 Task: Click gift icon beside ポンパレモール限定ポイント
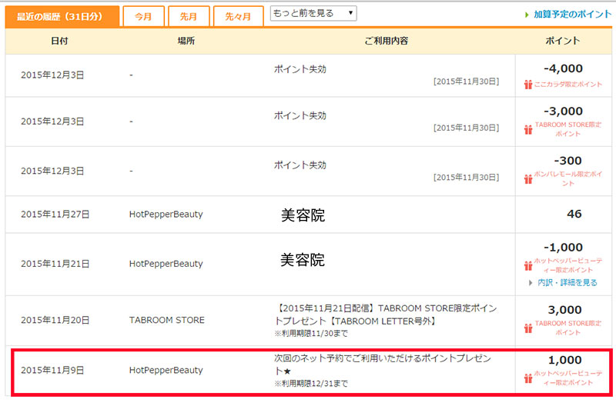pyautogui.click(x=528, y=179)
